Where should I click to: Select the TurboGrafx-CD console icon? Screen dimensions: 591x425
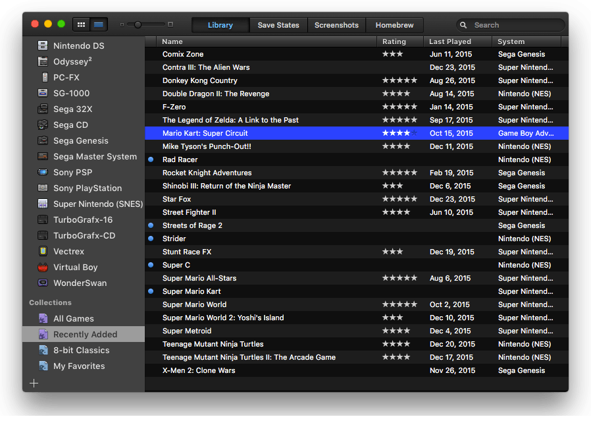tap(43, 235)
